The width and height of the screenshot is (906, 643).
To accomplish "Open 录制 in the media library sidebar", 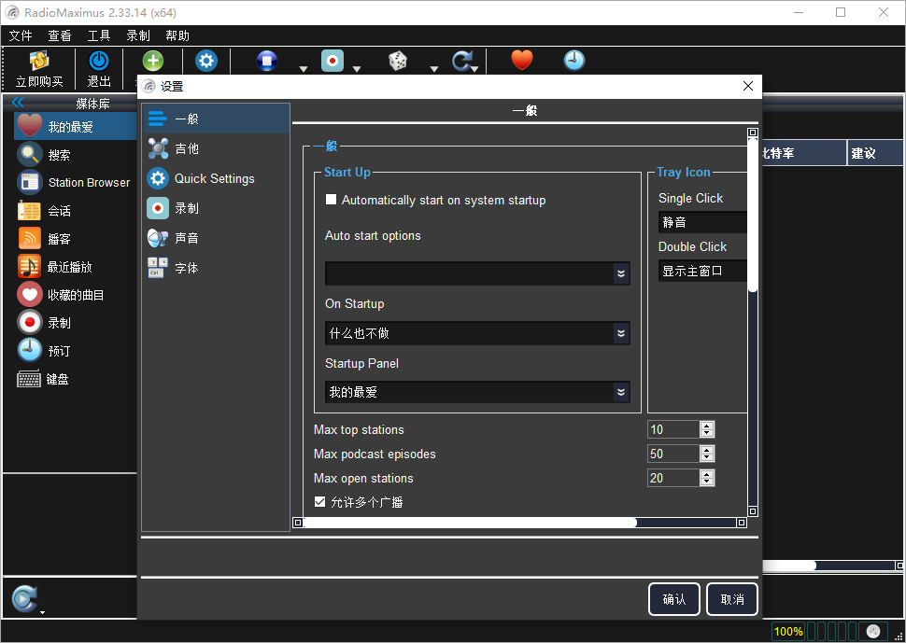I will [76, 323].
